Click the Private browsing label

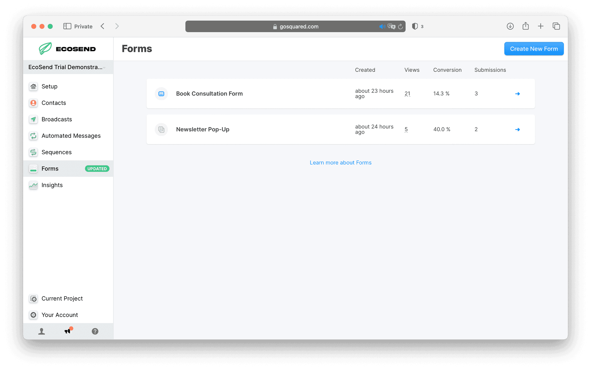tap(83, 27)
